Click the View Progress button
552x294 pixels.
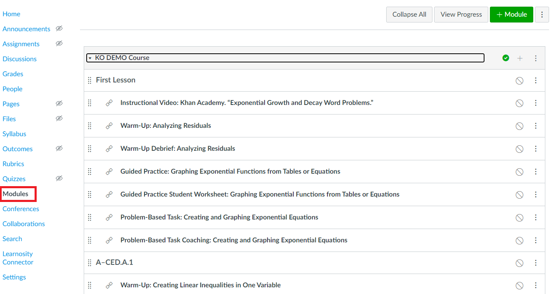point(461,15)
